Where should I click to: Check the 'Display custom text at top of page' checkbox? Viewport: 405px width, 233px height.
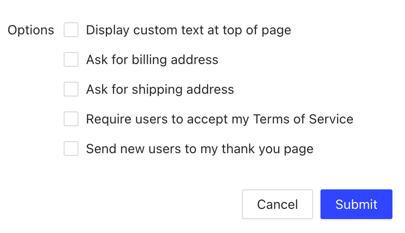tap(71, 30)
